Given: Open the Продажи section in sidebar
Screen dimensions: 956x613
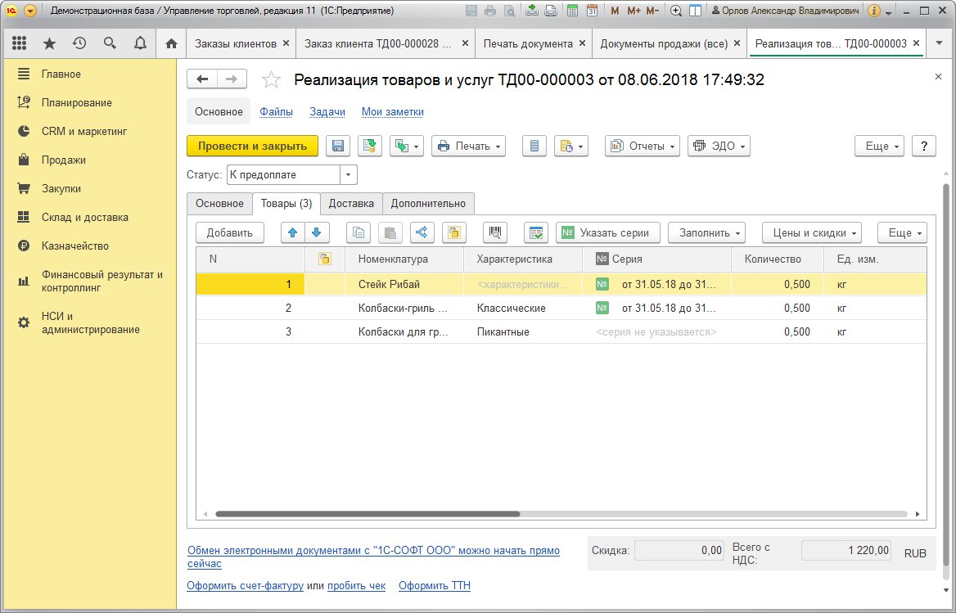Looking at the screenshot, I should tap(63, 160).
